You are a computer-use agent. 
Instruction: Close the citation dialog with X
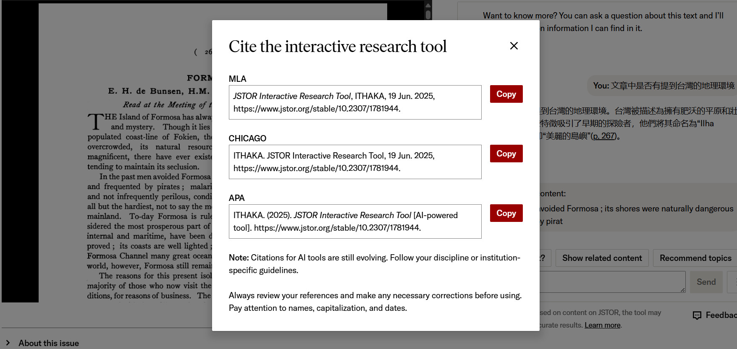click(514, 46)
